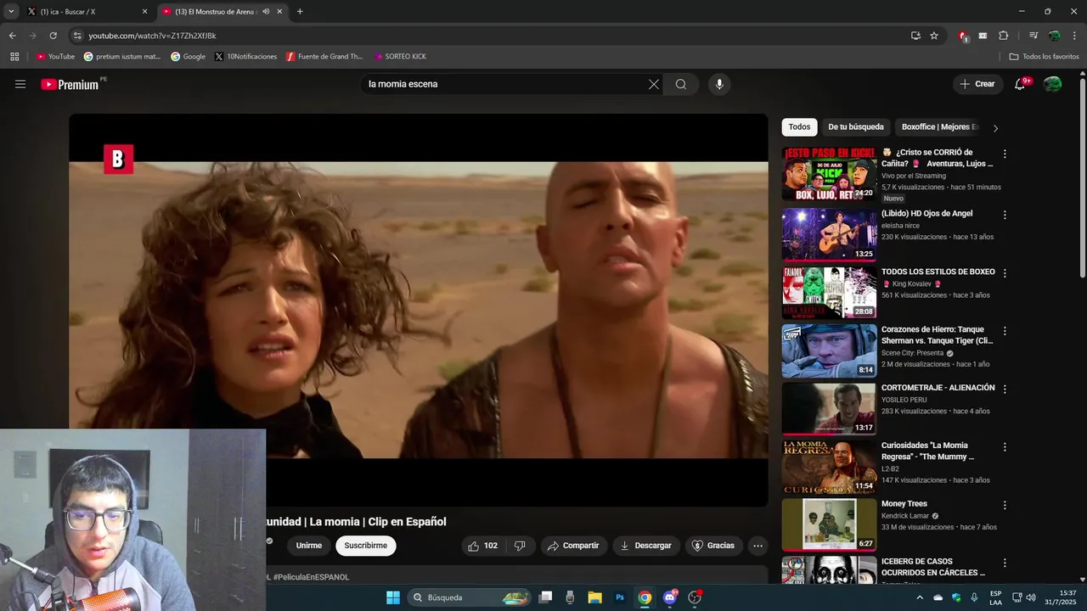Open the '10Notificaciones' bookmark
This screenshot has height=611, width=1087.
[245, 57]
